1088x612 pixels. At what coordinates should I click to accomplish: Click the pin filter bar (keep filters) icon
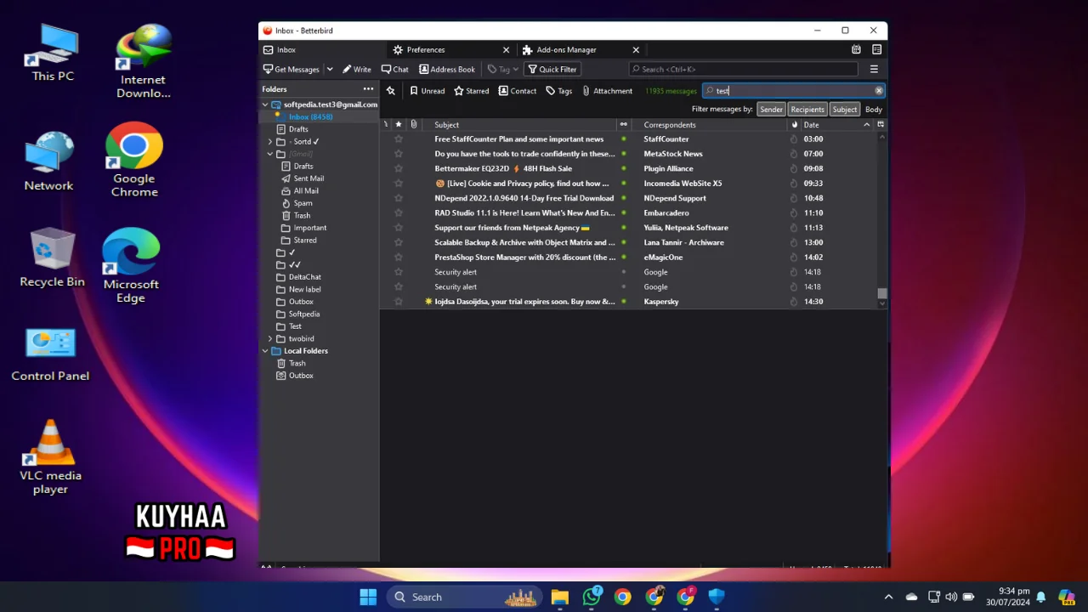click(x=390, y=91)
